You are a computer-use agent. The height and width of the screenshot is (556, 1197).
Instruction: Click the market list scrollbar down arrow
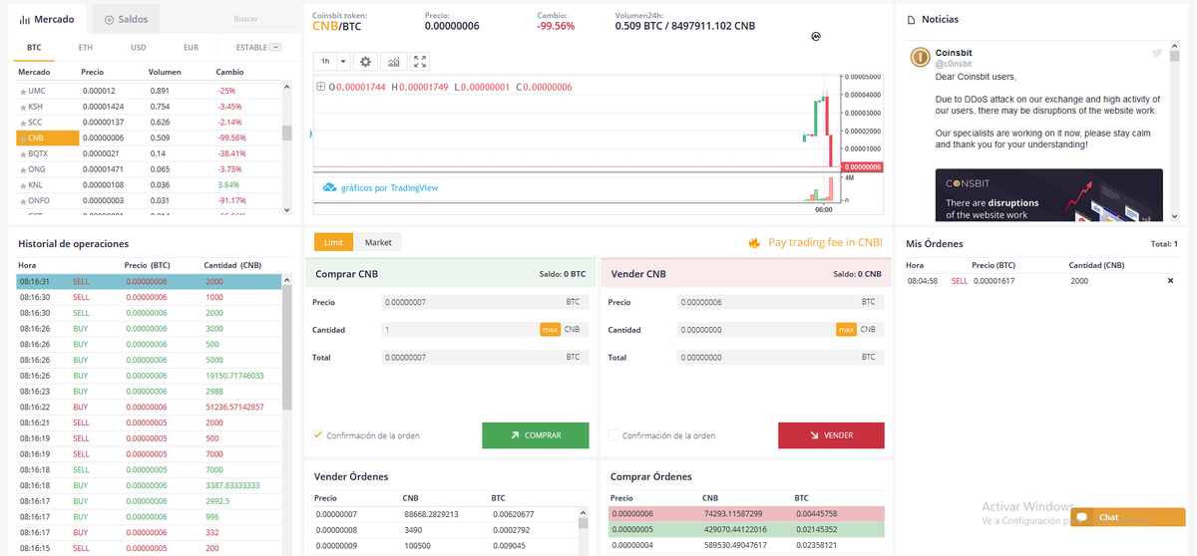pyautogui.click(x=287, y=209)
